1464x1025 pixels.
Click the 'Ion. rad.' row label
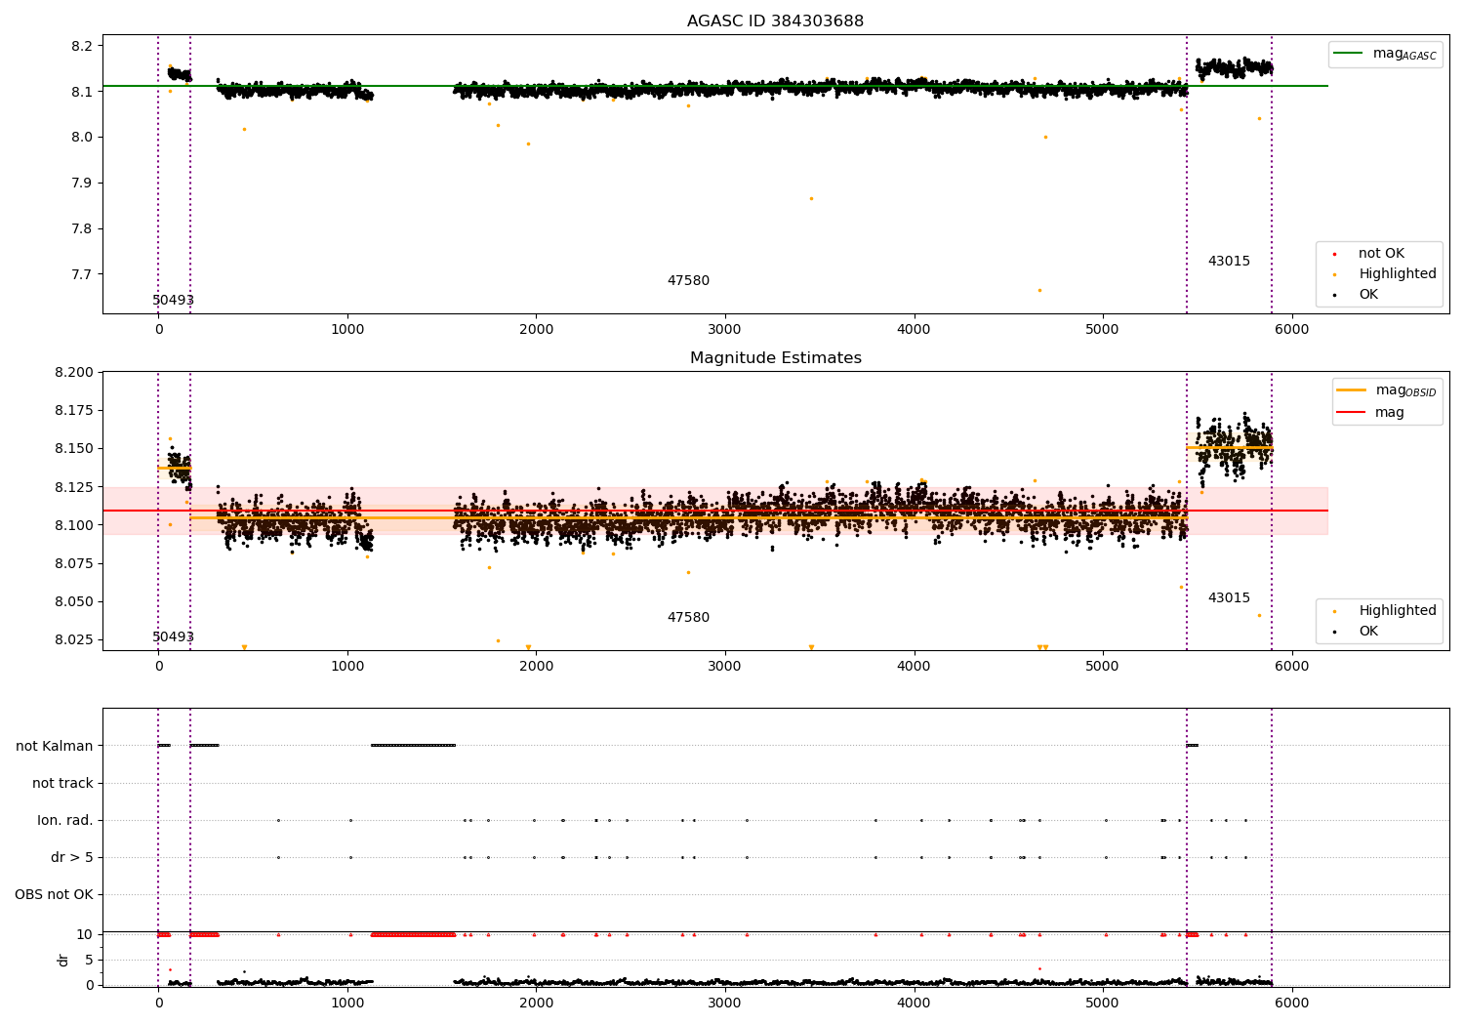click(x=65, y=820)
